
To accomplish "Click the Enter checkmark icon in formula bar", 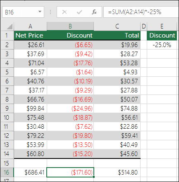I will coord(79,12).
